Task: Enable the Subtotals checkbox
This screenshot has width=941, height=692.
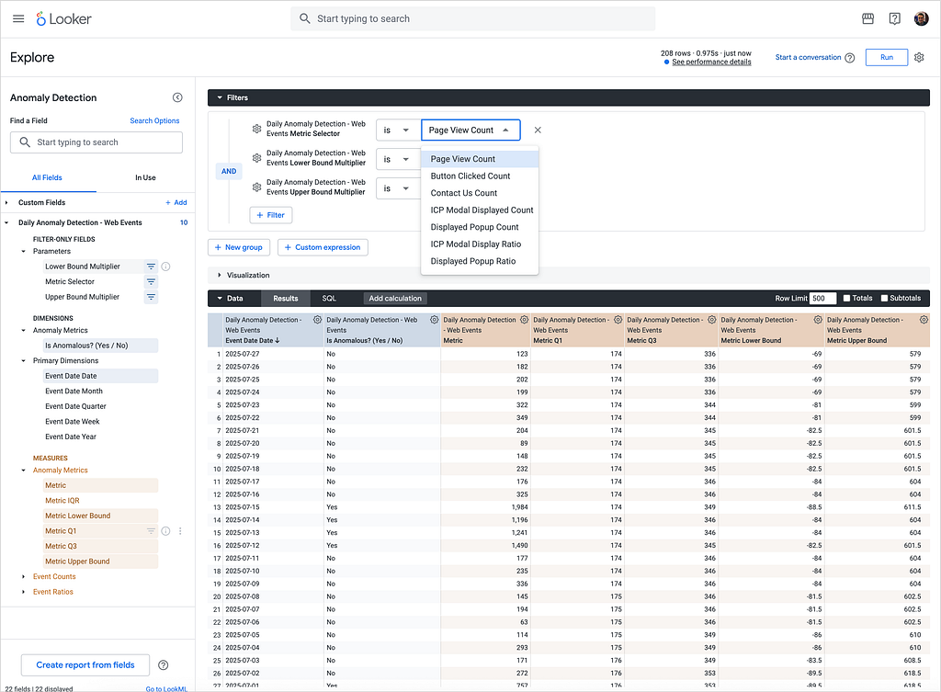Action: tap(884, 299)
